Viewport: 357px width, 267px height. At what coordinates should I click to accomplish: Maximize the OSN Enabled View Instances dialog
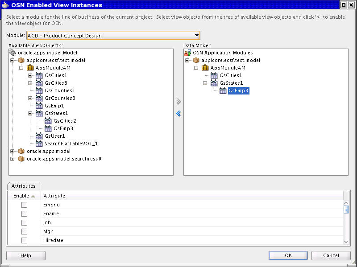point(344,5)
